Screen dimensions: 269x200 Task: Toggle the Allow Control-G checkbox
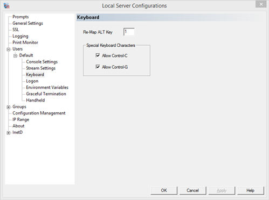(x=98, y=67)
